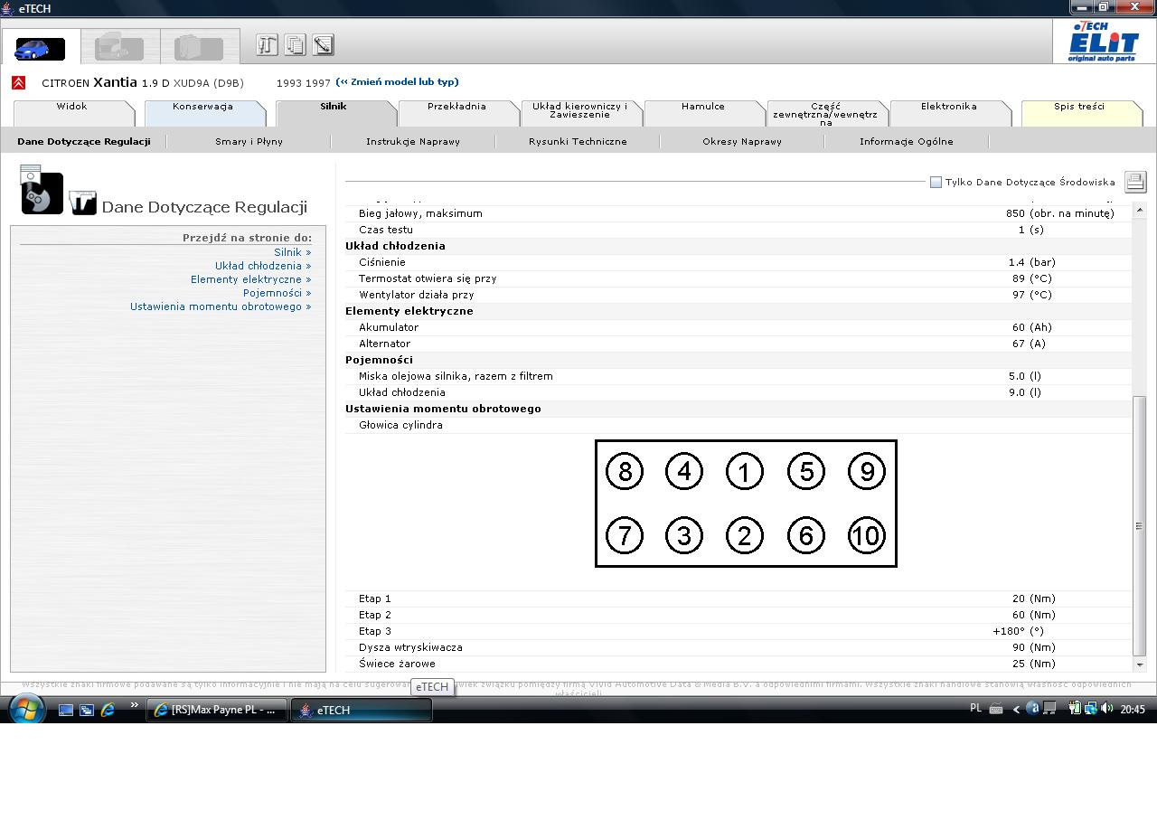Select the greyed truck vehicle type tab
1157x820 pixels.
tap(119, 48)
